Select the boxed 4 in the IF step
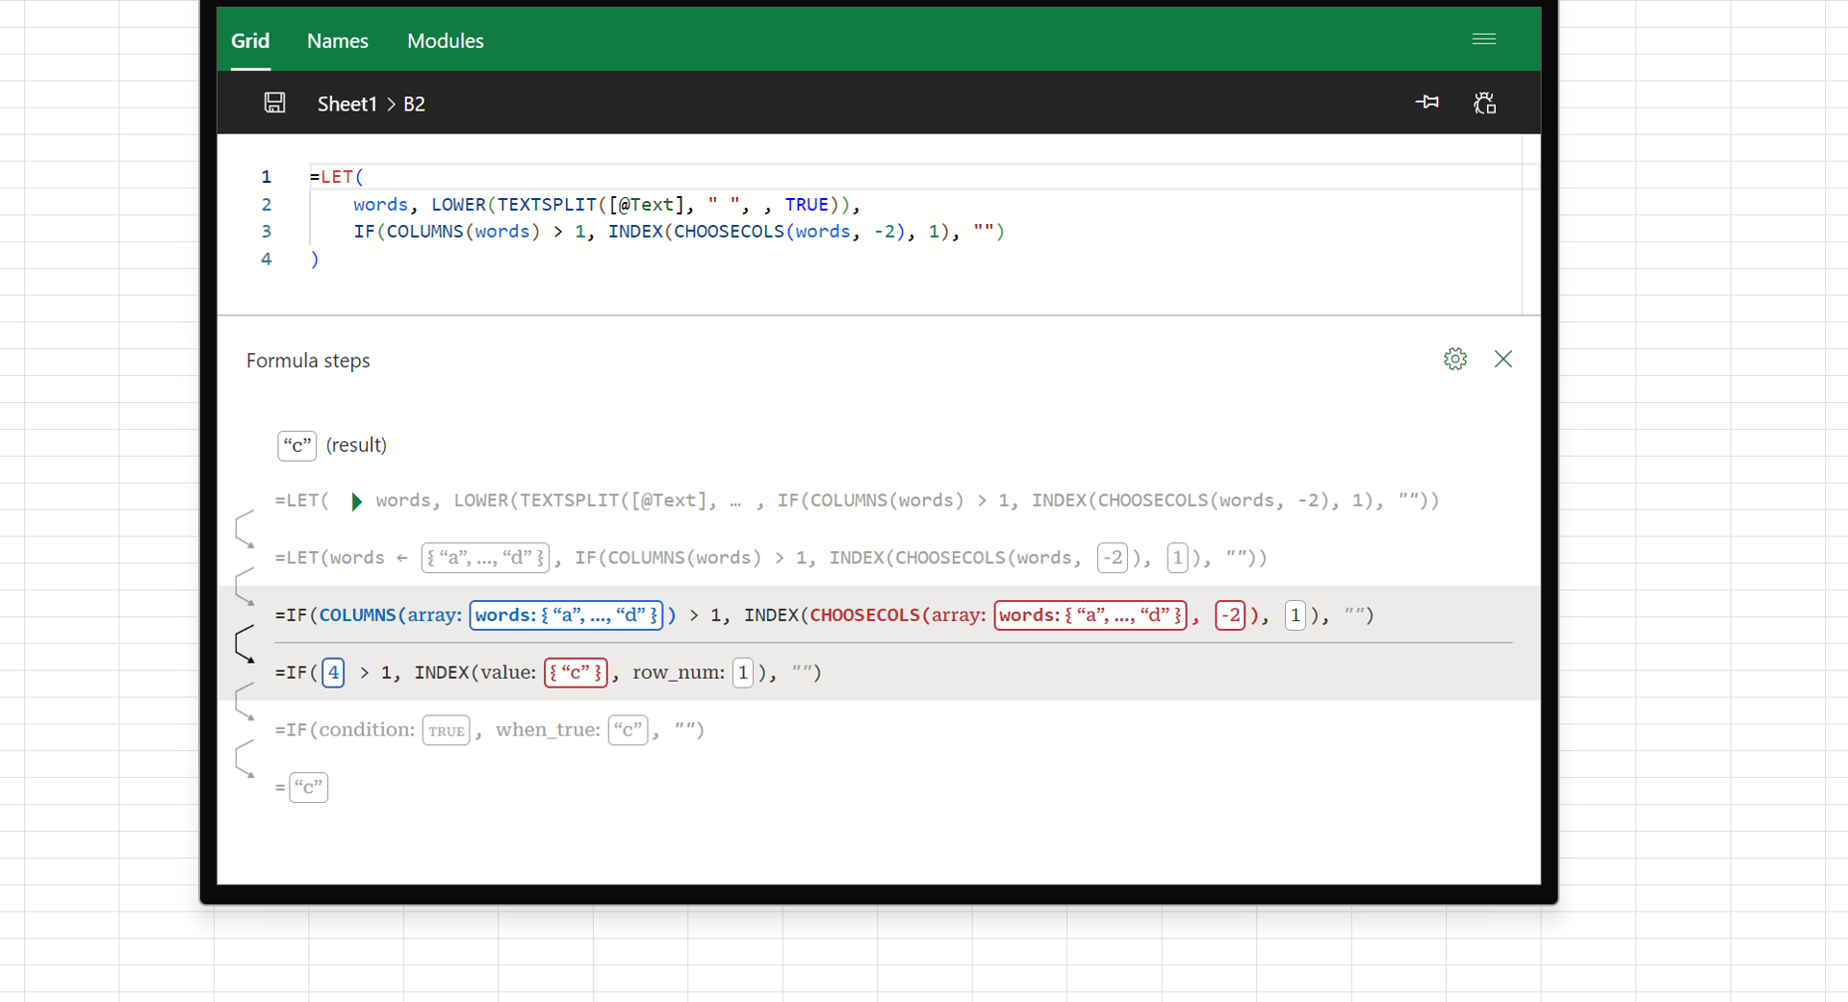This screenshot has height=1002, width=1848. coord(332,672)
